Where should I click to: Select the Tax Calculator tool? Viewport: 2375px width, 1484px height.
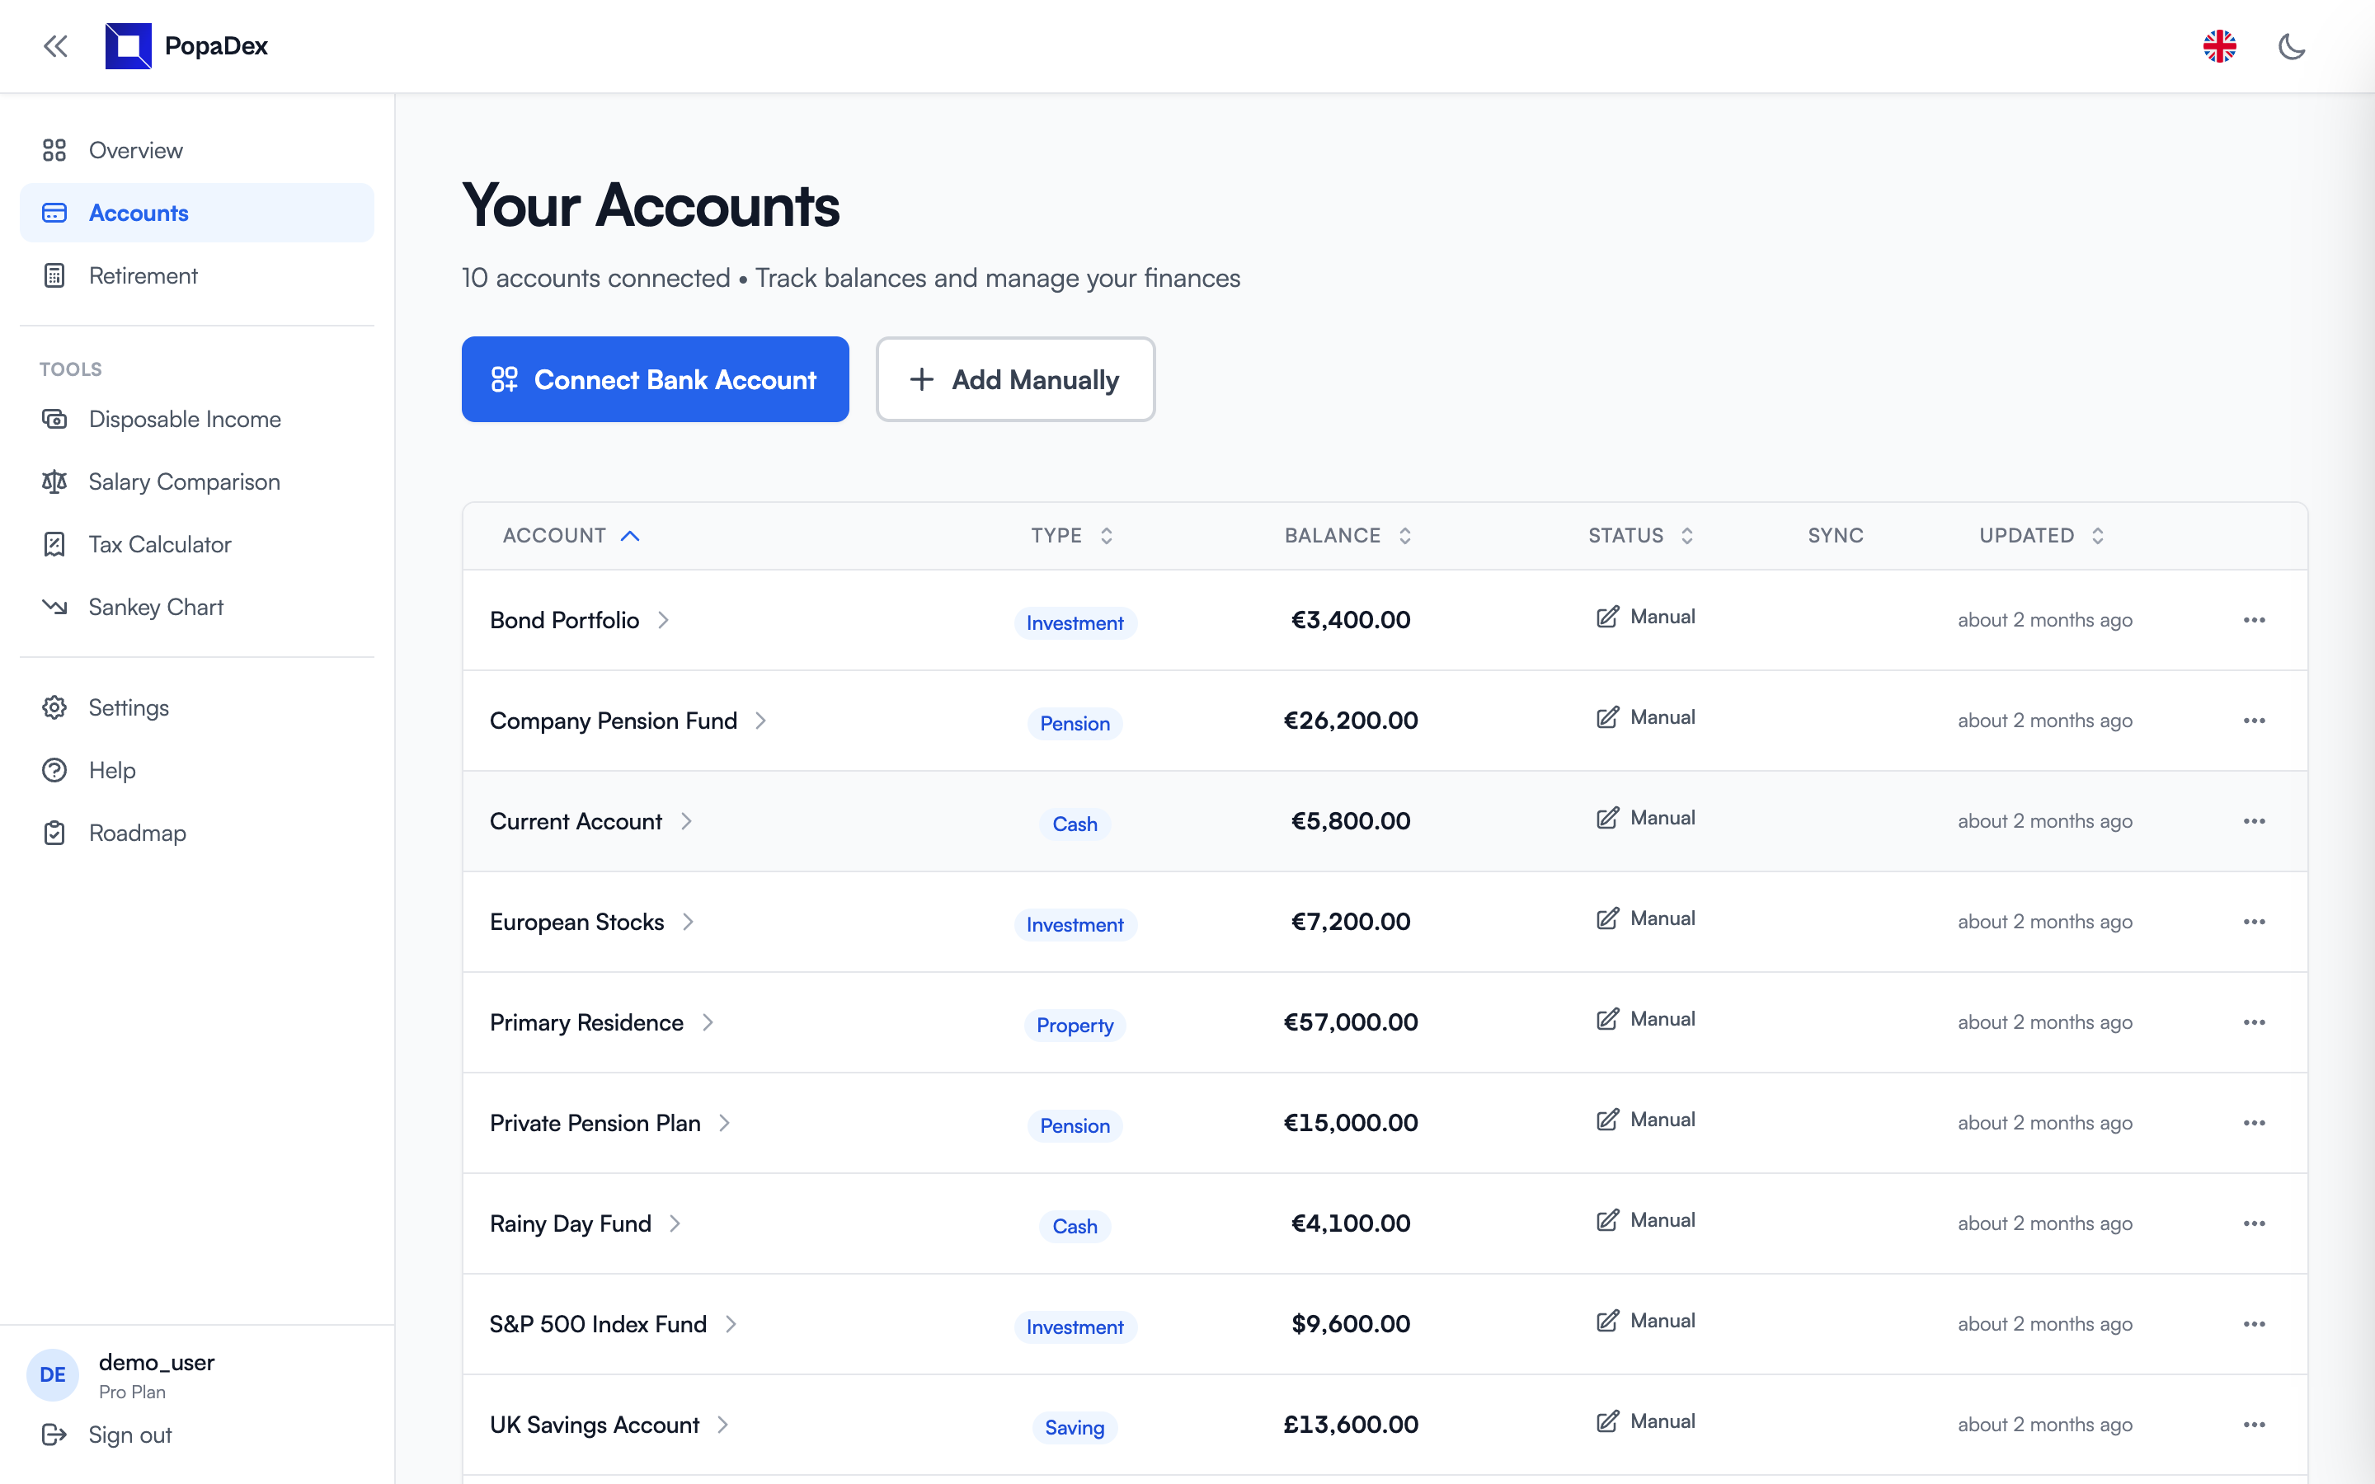159,544
